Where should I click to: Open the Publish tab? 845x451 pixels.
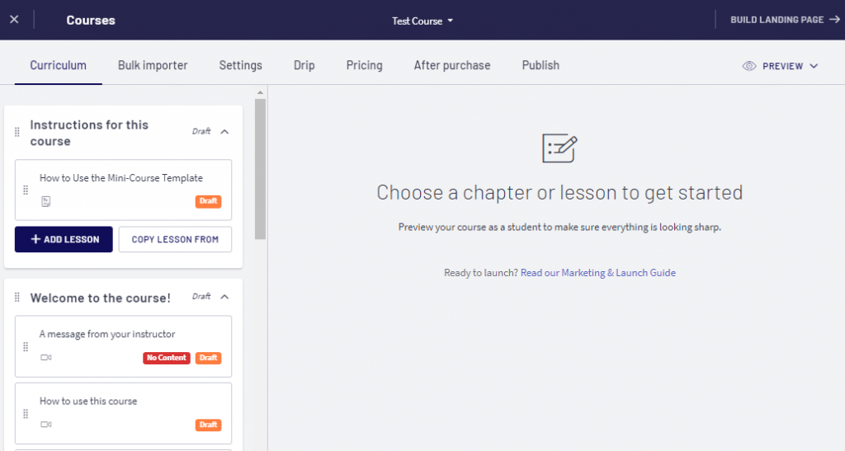[541, 65]
